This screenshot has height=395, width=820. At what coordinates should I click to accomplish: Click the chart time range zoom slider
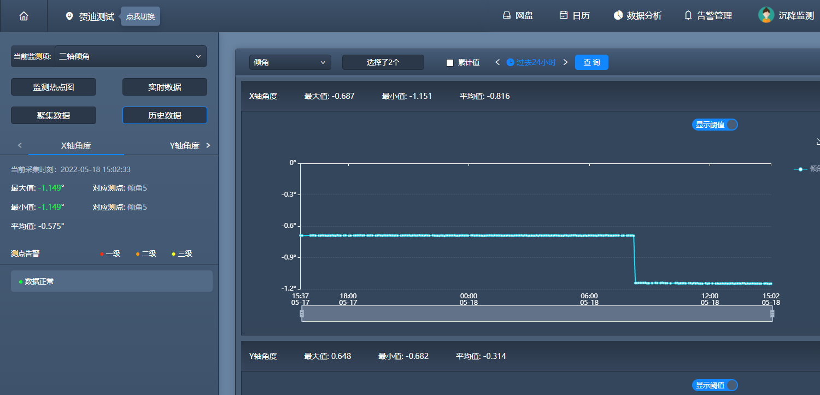tap(536, 314)
